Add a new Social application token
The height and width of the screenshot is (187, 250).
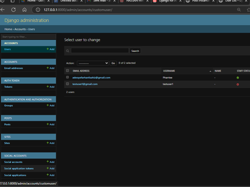(x=50, y=168)
